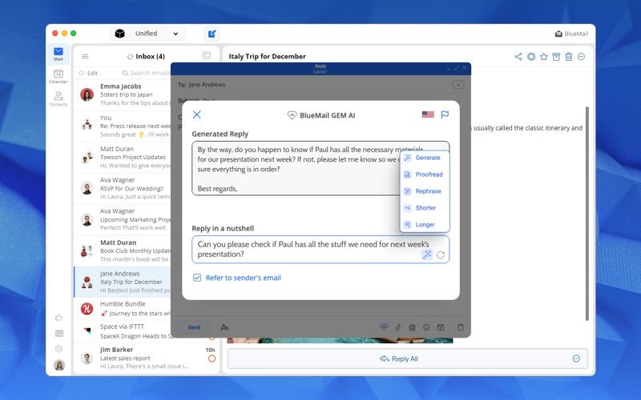Click the US flag language icon
641x400 pixels.
428,114
